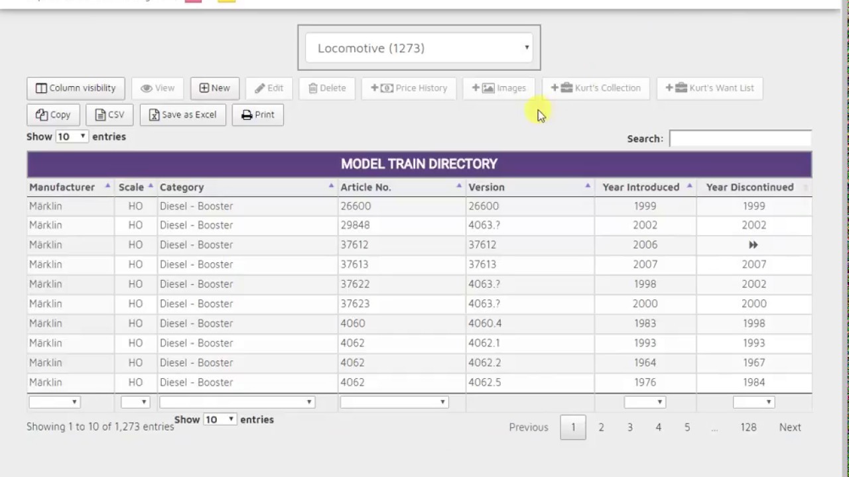The image size is (849, 477).
Task: Open Price History
Action: [409, 88]
